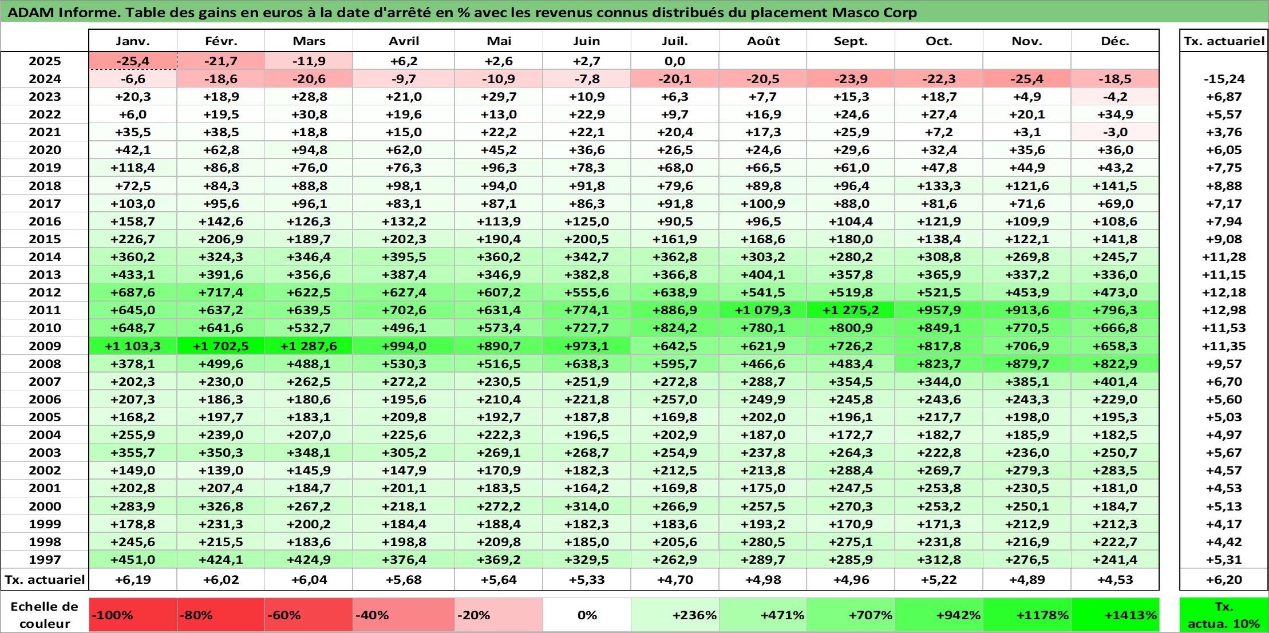
Task: Select the 1997 row label
Action: coord(45,559)
